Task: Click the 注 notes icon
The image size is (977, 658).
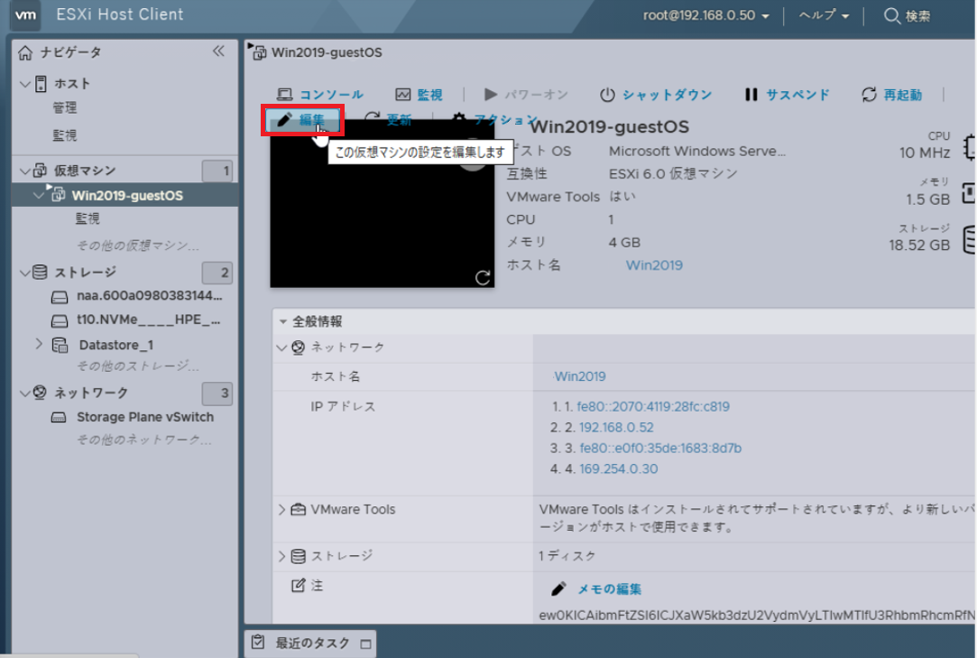Action: tap(299, 585)
